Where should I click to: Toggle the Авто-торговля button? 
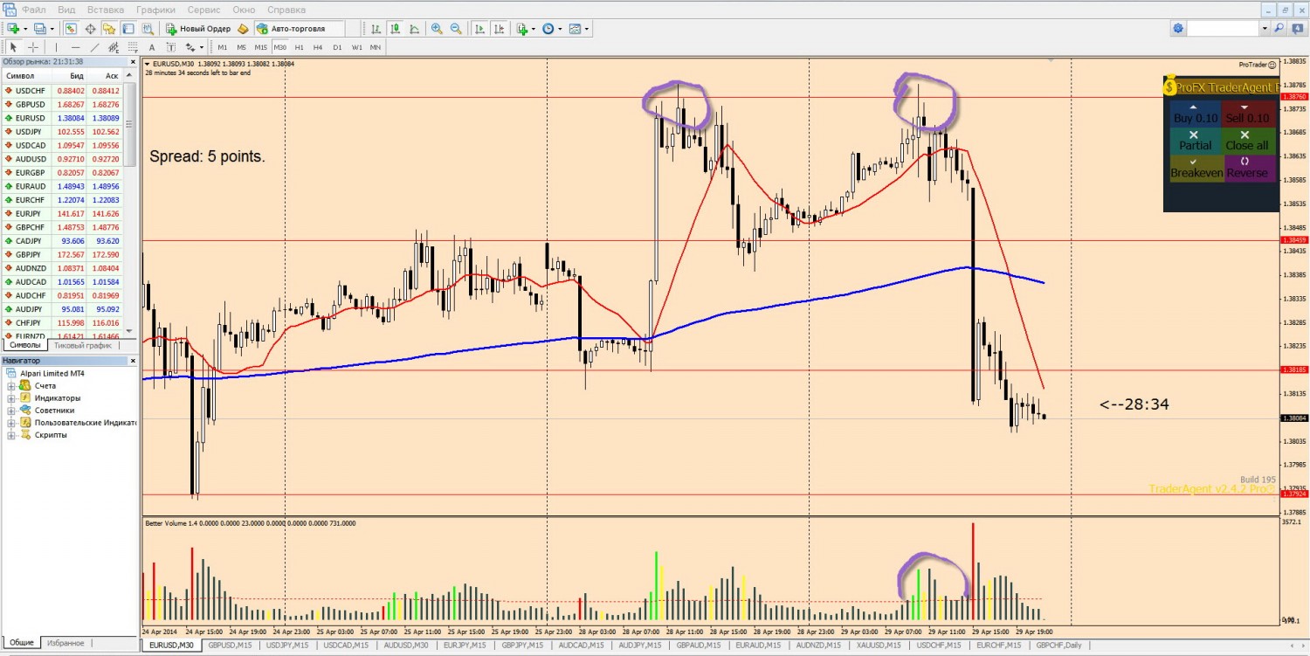tap(299, 29)
